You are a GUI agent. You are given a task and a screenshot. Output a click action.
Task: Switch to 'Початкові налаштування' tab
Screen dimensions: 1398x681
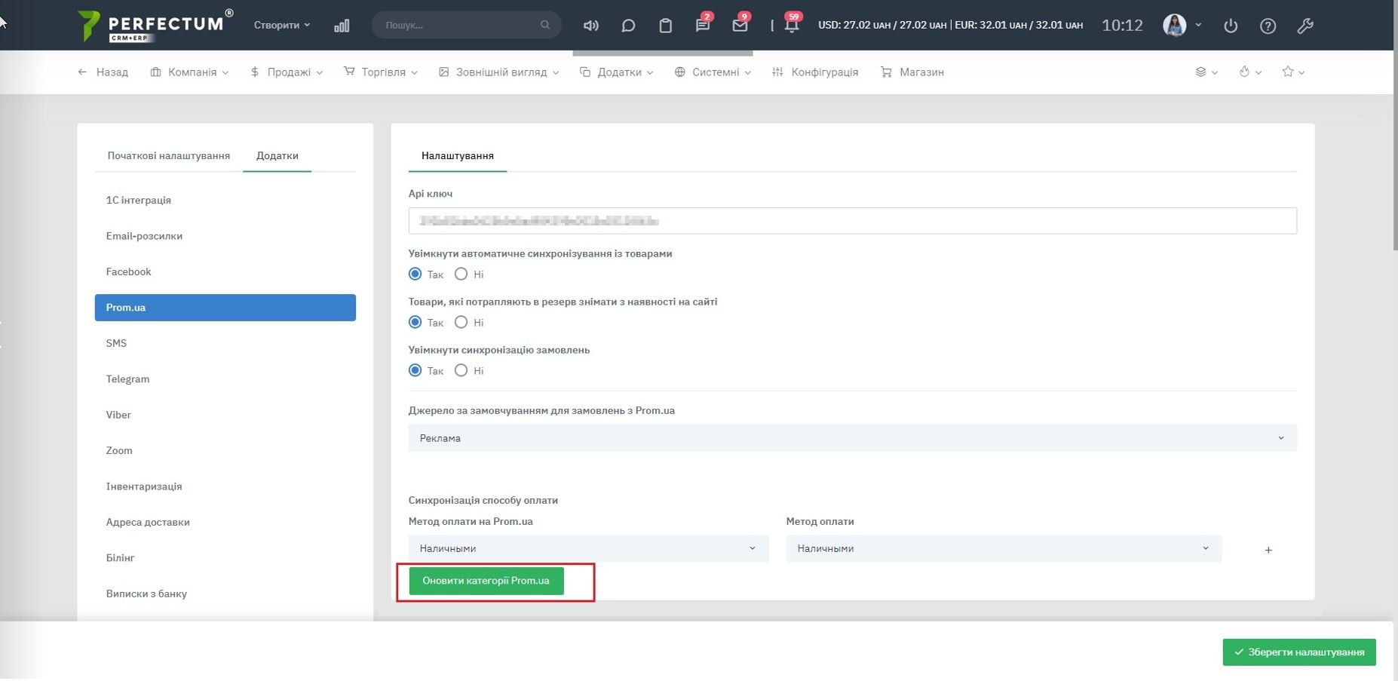click(168, 155)
